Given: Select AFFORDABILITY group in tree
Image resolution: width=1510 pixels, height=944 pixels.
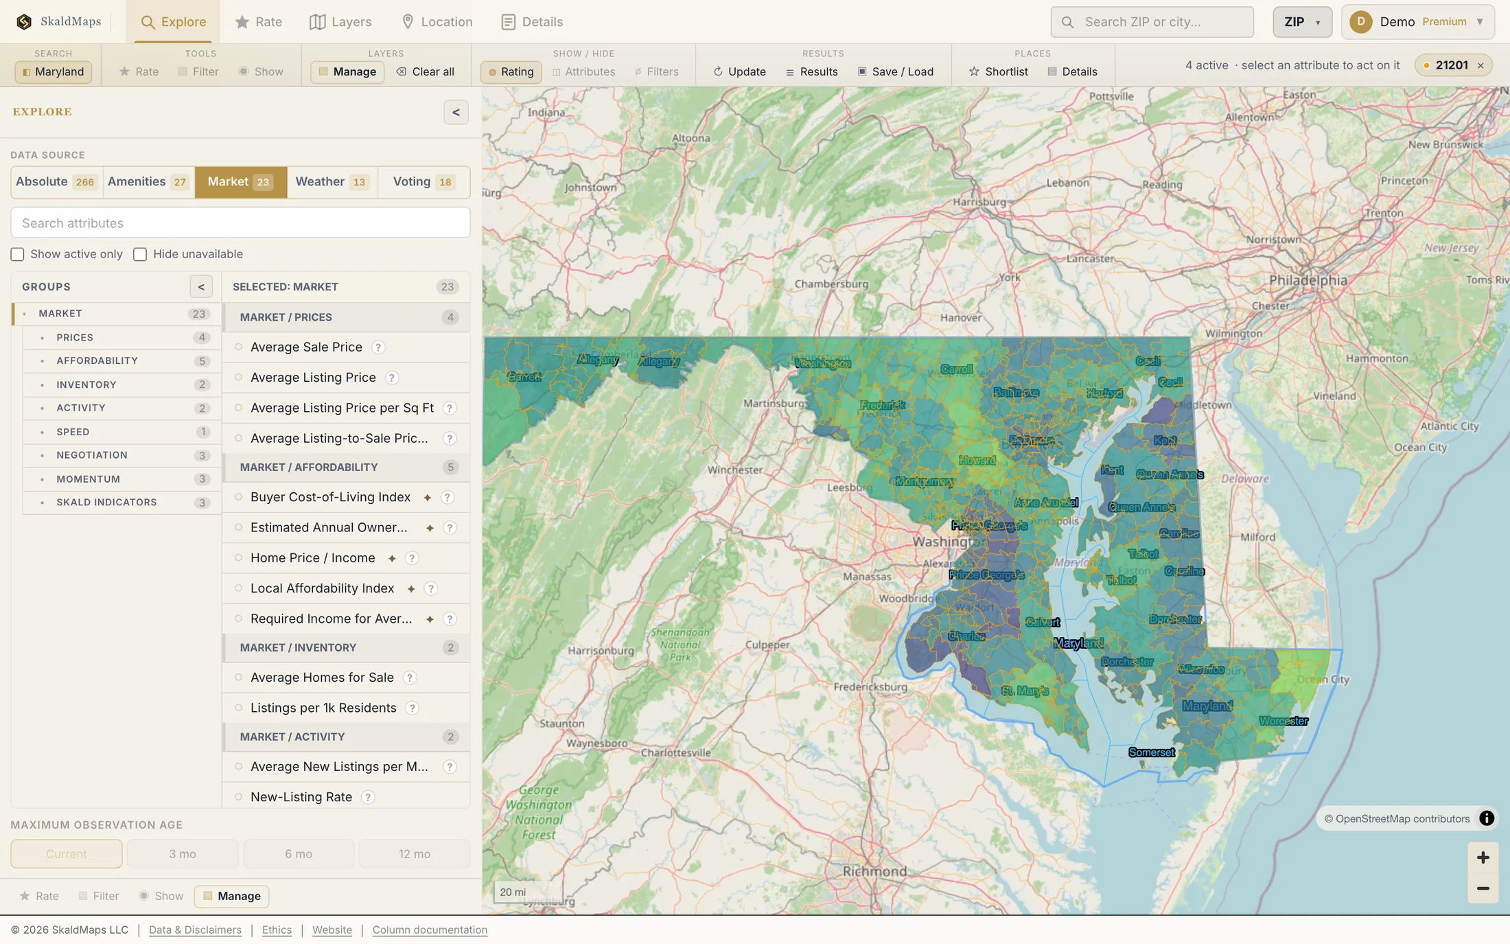Looking at the screenshot, I should click(121, 361).
